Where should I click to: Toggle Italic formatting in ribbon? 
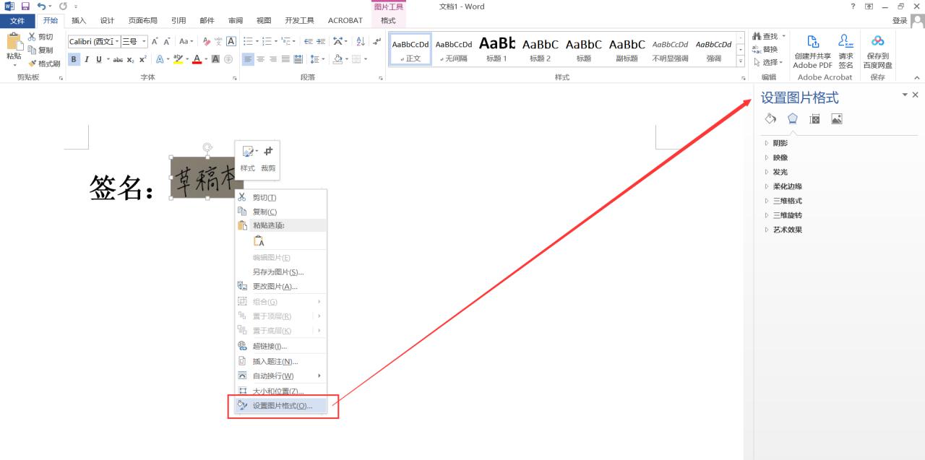point(86,59)
